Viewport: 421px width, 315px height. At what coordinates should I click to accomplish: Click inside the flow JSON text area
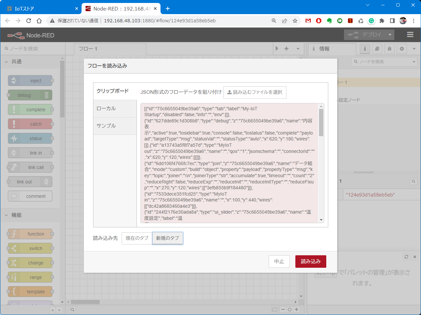[230, 163]
